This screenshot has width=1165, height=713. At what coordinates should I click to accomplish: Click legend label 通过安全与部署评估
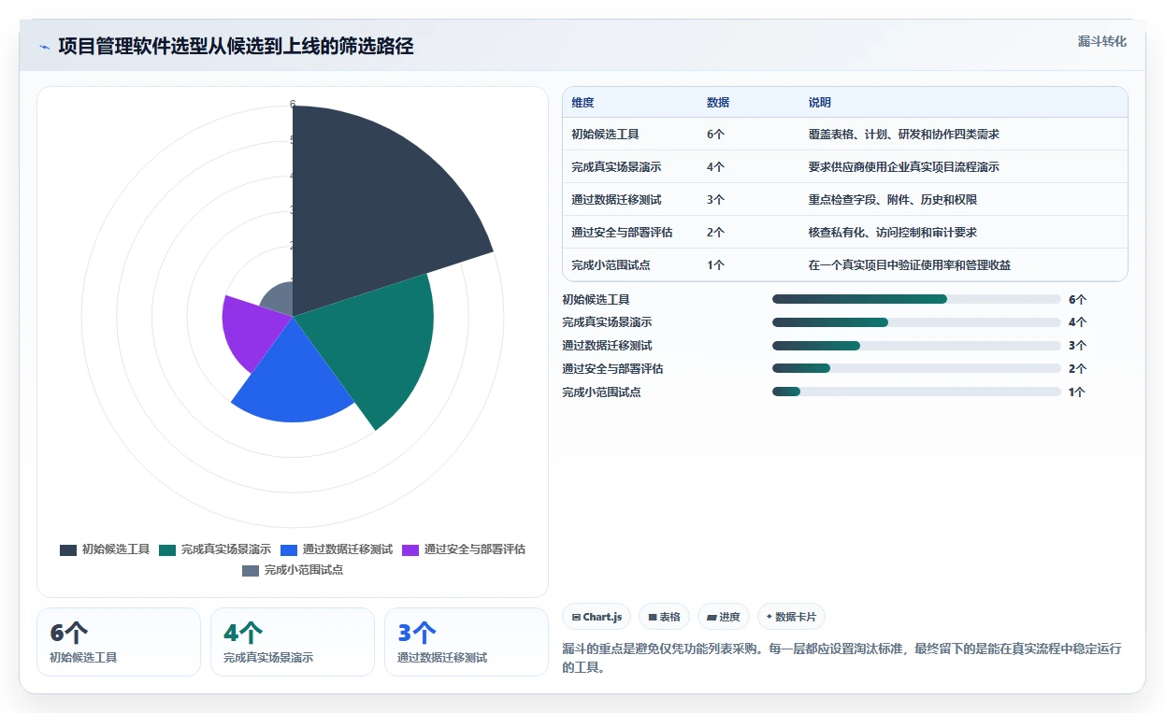click(x=475, y=549)
